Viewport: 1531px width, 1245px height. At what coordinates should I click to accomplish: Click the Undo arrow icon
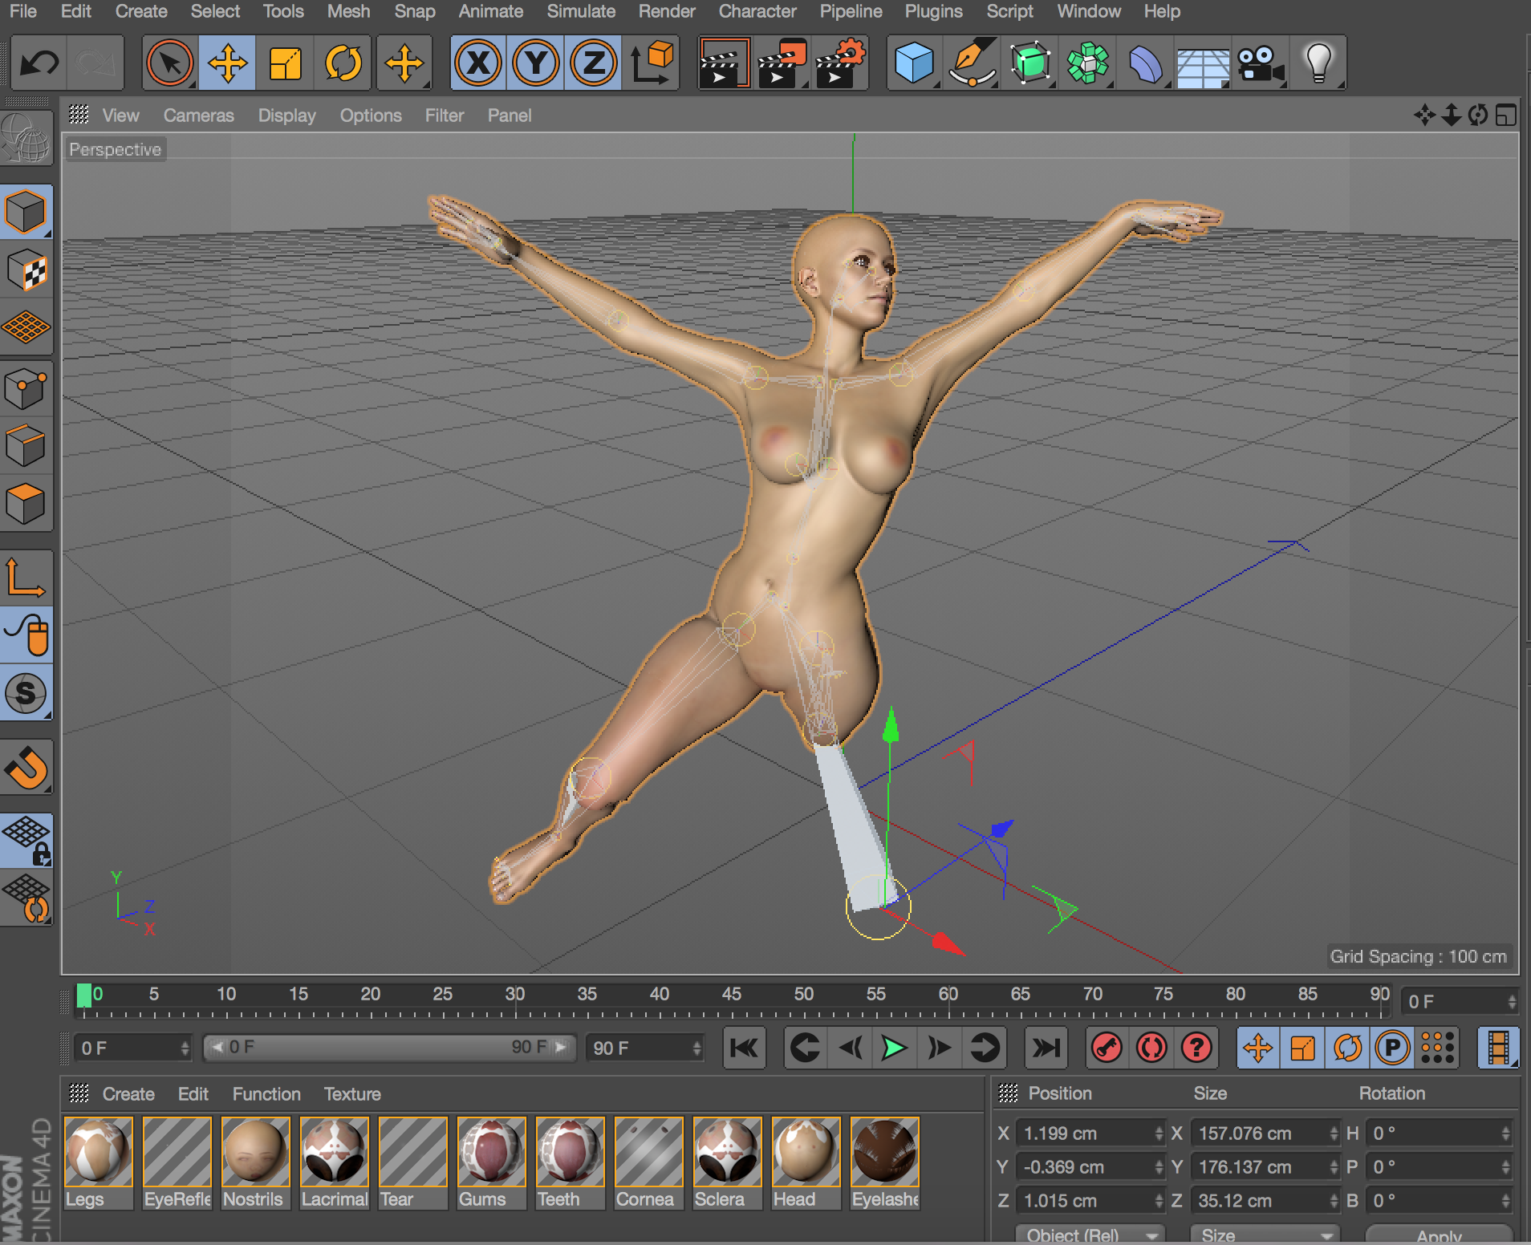(x=39, y=63)
